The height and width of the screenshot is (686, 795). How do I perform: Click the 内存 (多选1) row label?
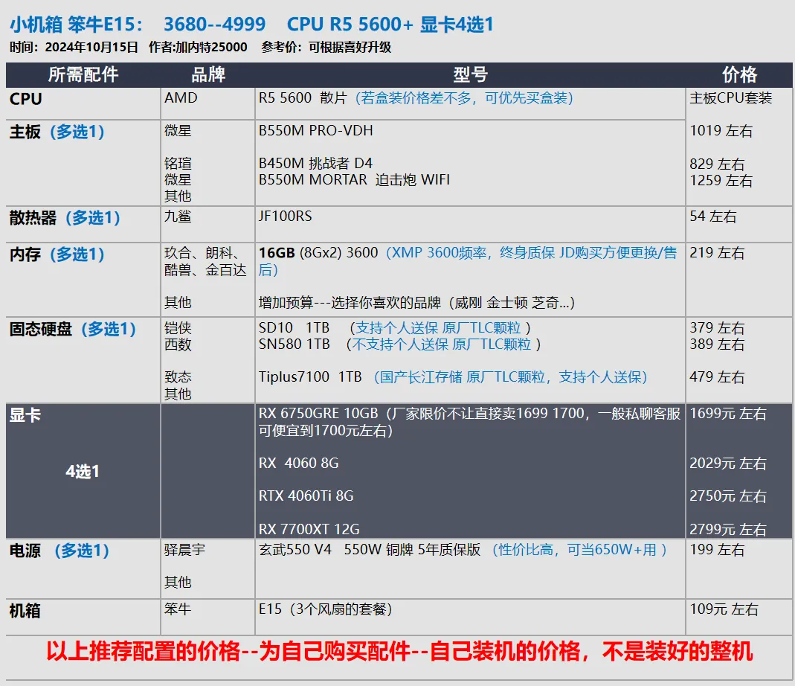(57, 254)
